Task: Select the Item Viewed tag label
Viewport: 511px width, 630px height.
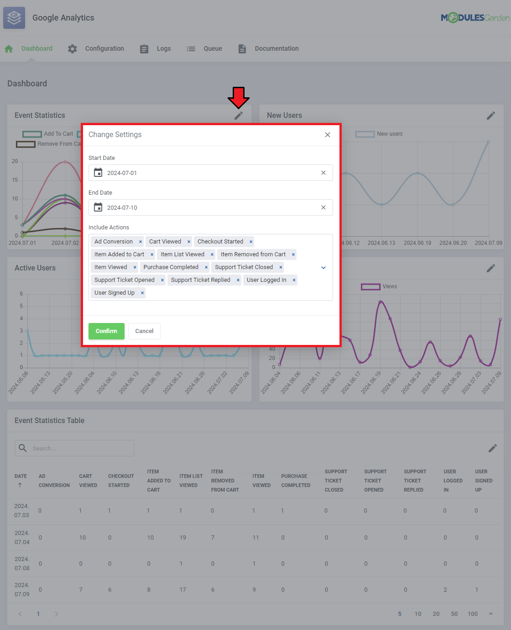Action: click(x=111, y=267)
